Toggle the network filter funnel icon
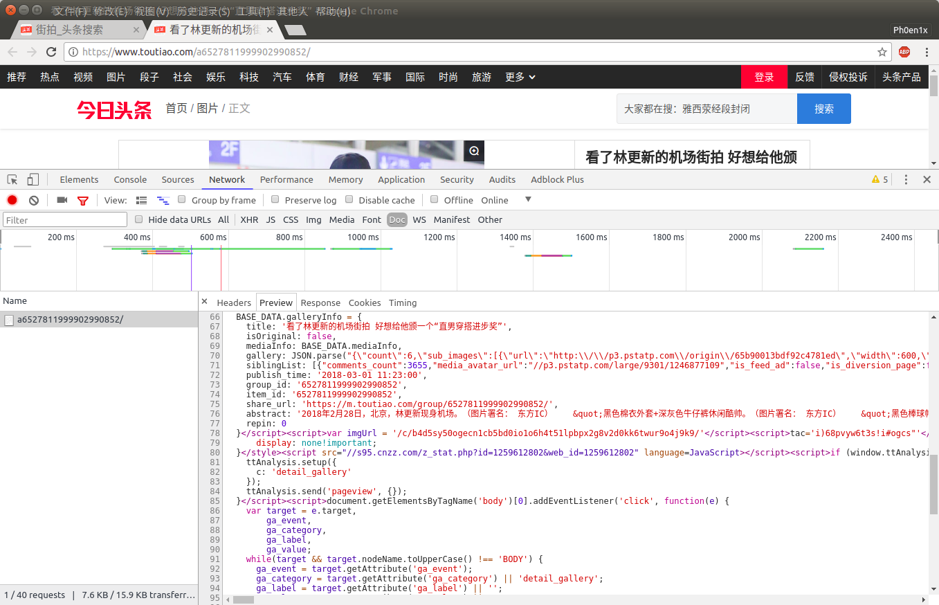The height and width of the screenshot is (605, 939). coord(83,201)
